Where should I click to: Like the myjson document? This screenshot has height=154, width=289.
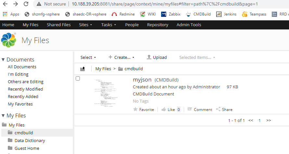168,110
